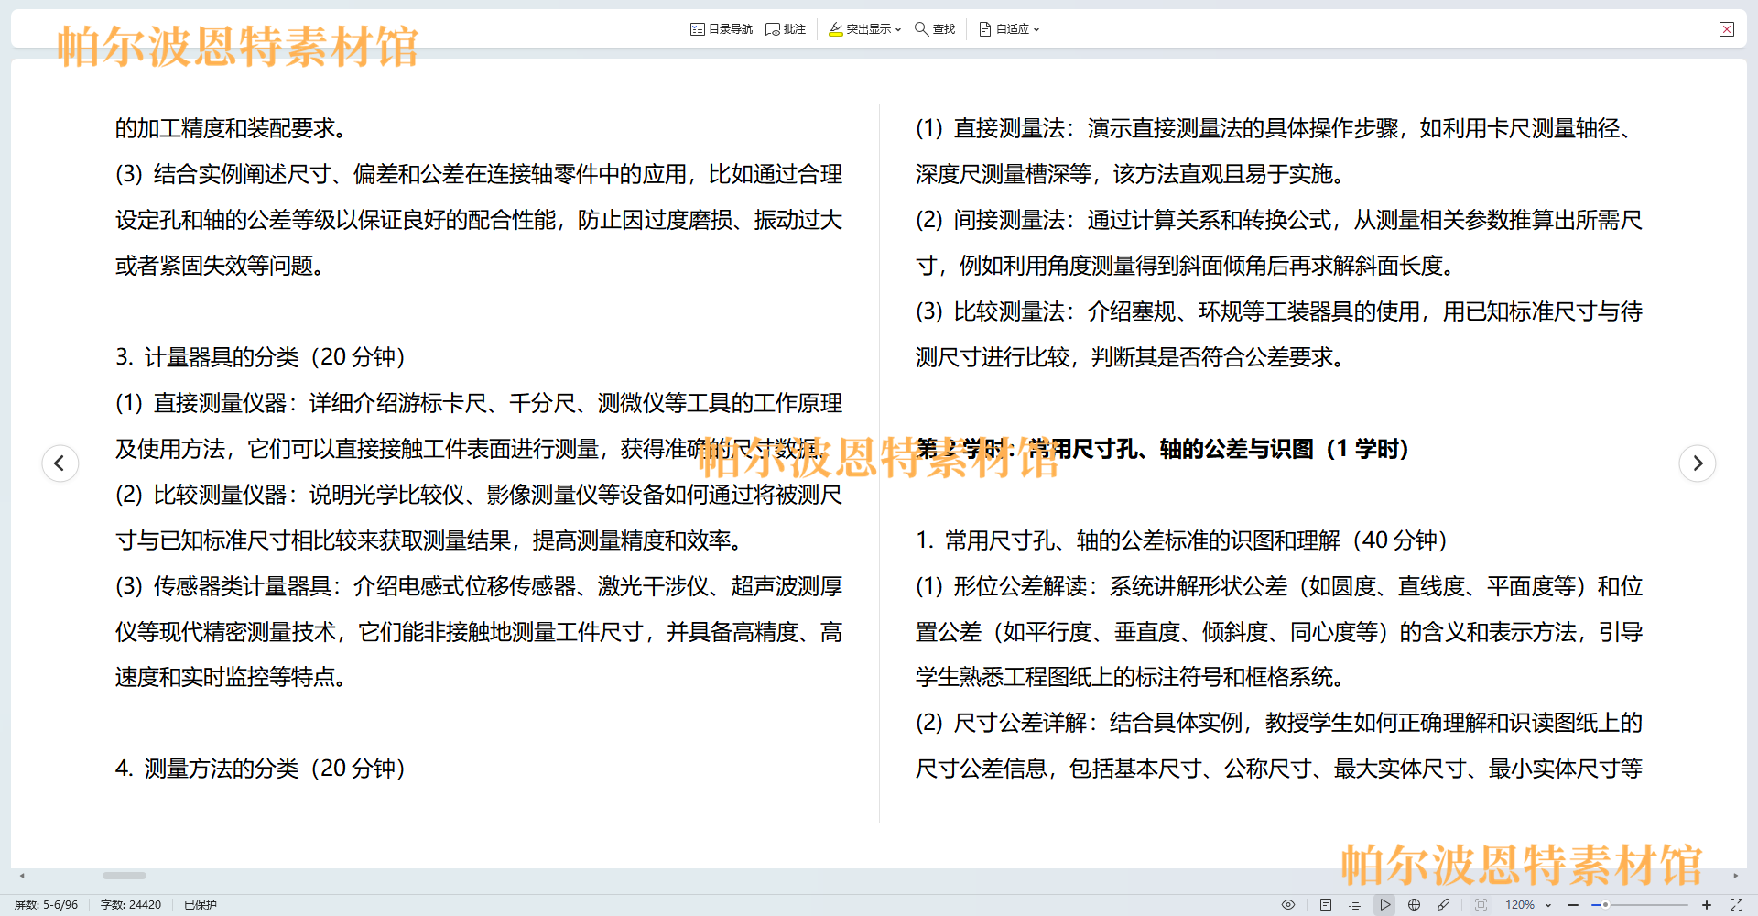Viewport: 1758px width, 916px height.
Task: Click the line starting (3) 比较测量法
Action: [x=1279, y=311]
